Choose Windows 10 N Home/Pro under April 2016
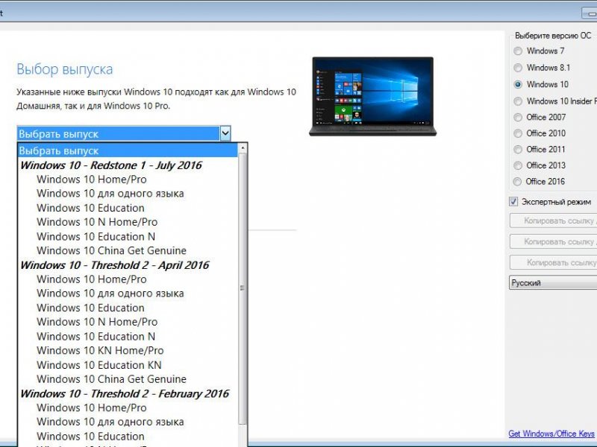 (128, 322)
